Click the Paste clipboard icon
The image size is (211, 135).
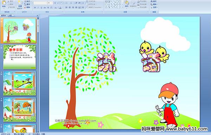pos(4,4)
